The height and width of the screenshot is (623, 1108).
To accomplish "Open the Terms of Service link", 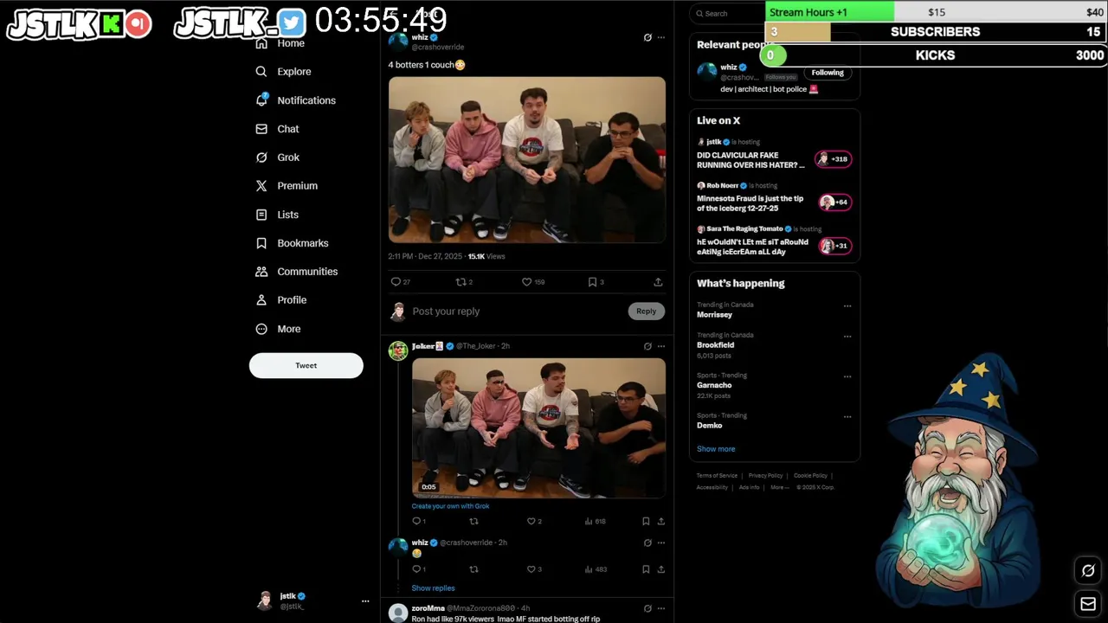I will (x=717, y=476).
